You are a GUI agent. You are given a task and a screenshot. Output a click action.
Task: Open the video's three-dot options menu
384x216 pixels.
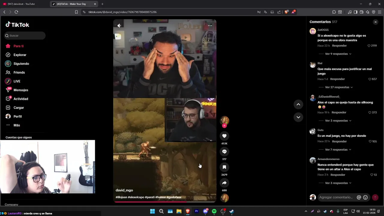tap(210, 25)
